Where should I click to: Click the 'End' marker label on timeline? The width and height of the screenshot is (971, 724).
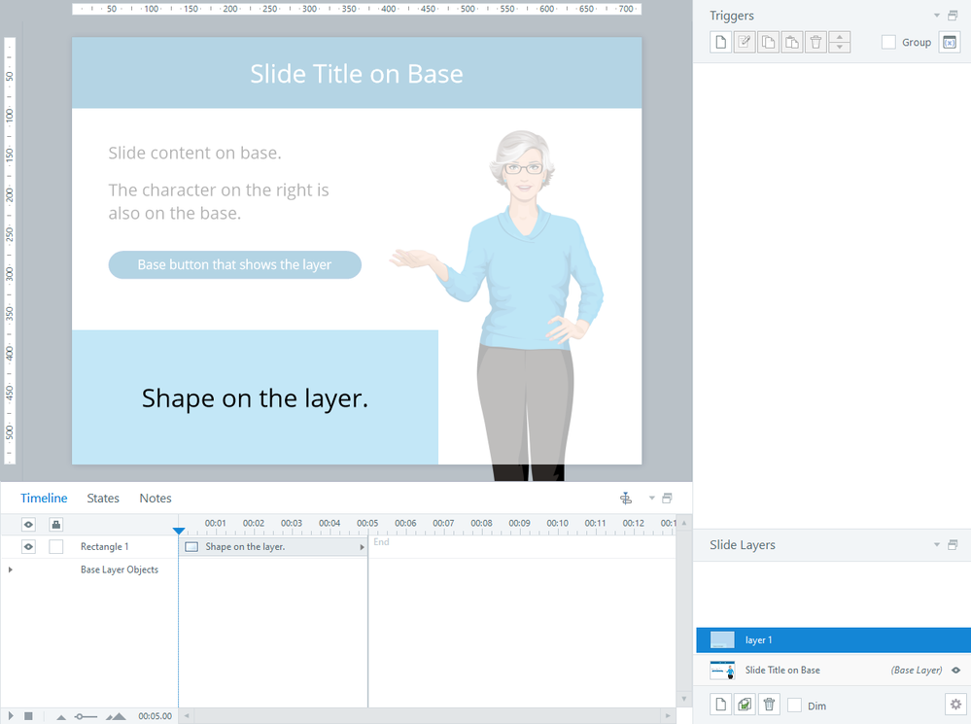381,542
